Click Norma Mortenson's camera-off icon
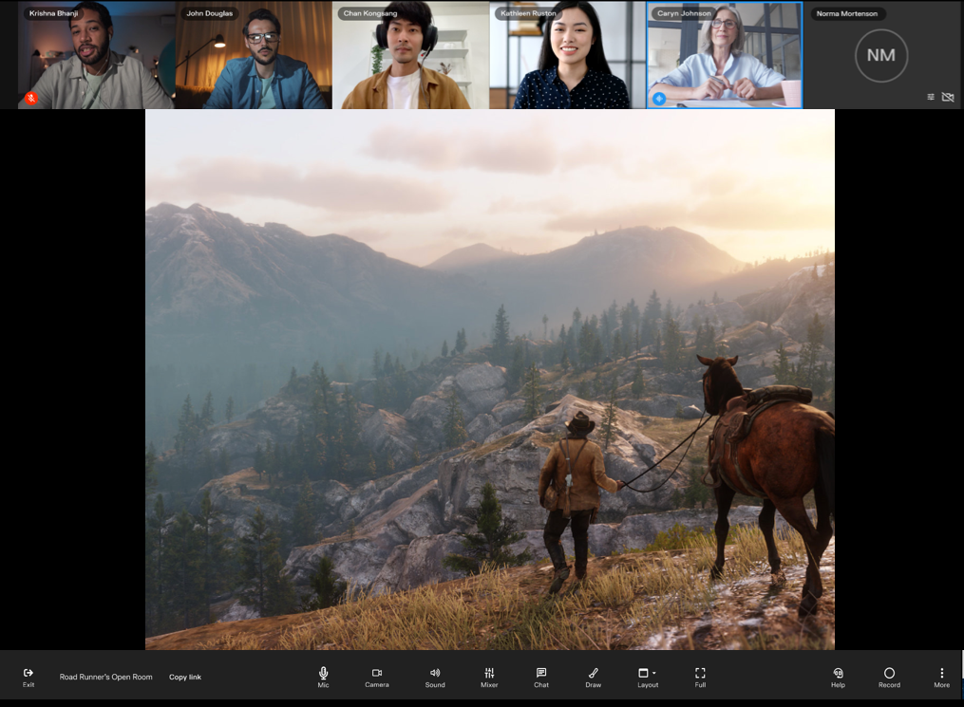 [x=948, y=97]
